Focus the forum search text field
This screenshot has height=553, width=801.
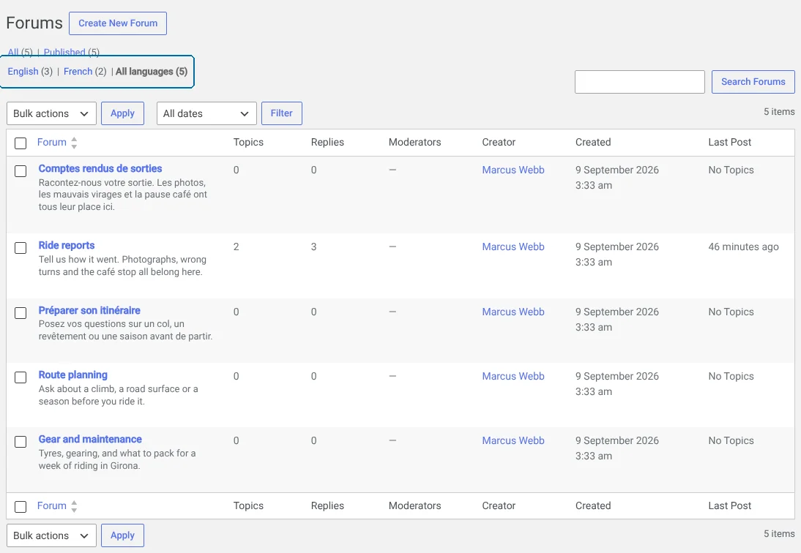coord(640,82)
